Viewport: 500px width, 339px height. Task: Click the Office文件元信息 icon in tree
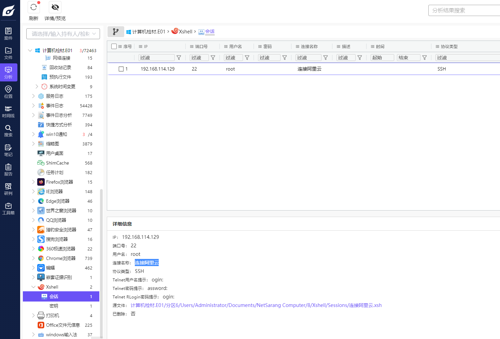point(41,325)
